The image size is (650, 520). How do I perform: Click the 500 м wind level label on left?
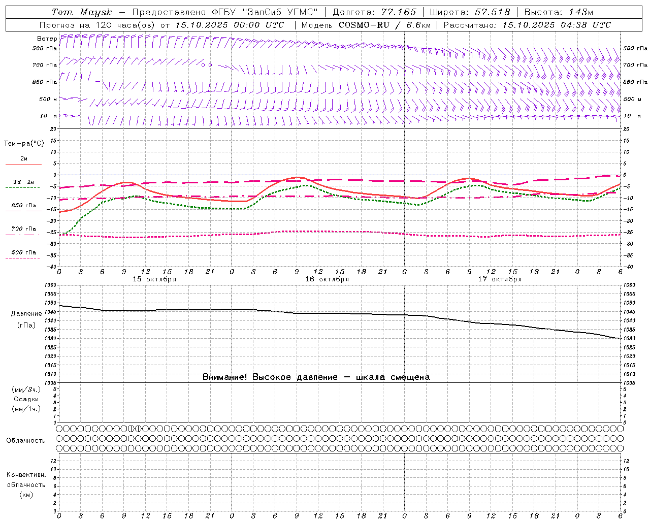(x=48, y=99)
